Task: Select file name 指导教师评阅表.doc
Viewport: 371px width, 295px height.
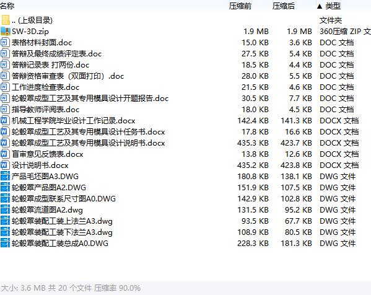Action: point(45,109)
